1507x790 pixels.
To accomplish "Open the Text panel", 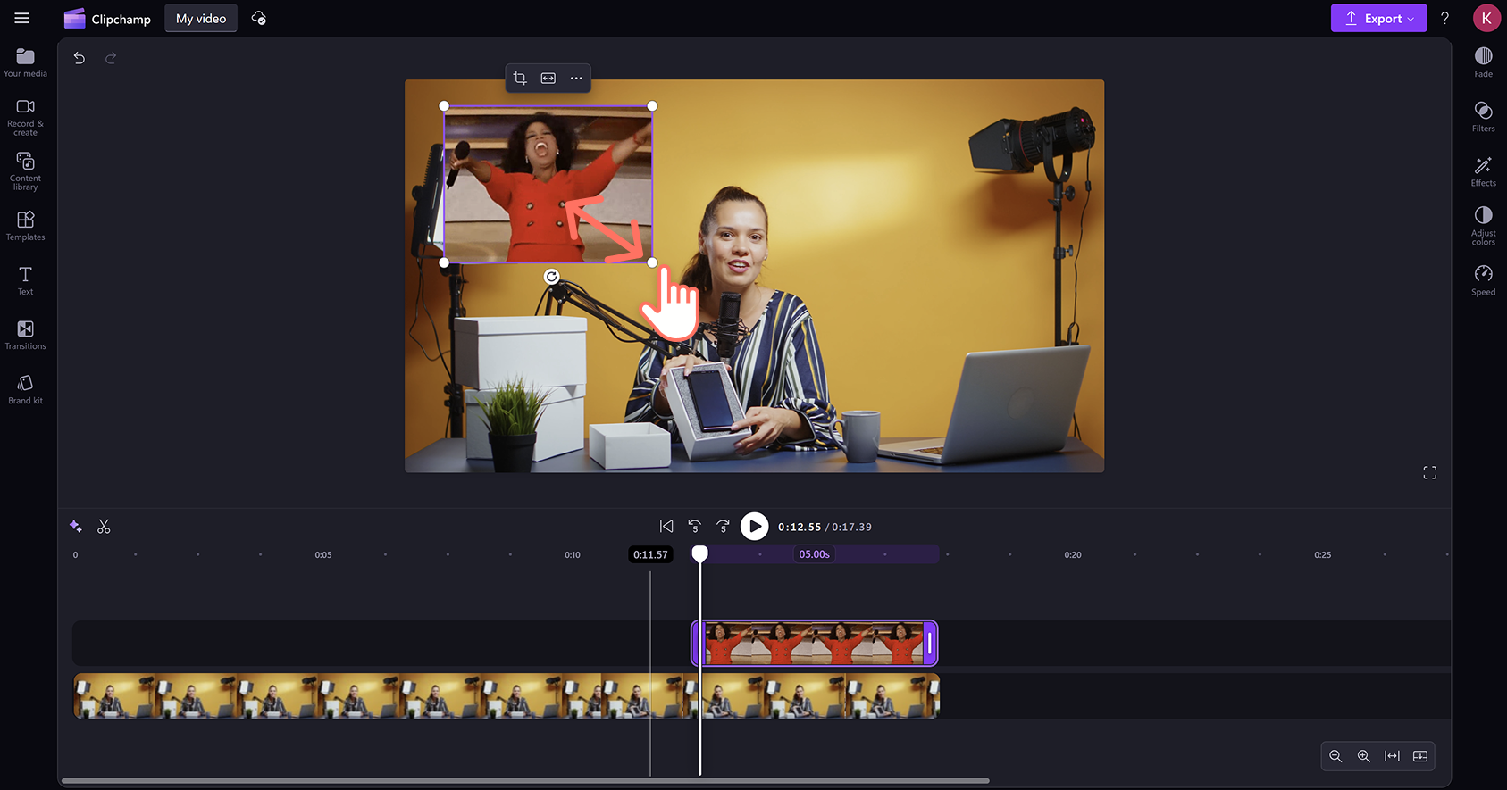I will 26,280.
